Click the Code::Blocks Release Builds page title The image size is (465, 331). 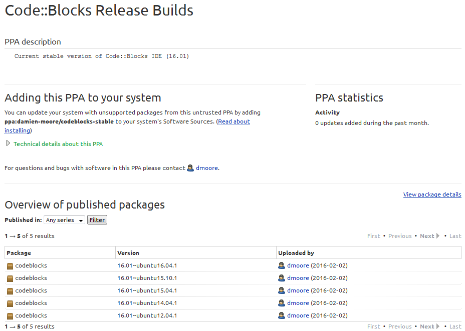pos(99,10)
